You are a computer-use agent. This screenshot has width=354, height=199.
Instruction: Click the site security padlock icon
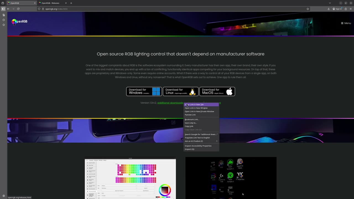click(x=43, y=9)
